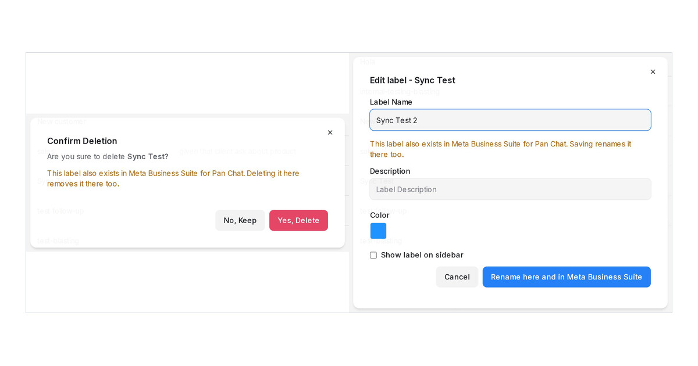Click the Label Name caption
698x366 pixels.
pos(391,102)
